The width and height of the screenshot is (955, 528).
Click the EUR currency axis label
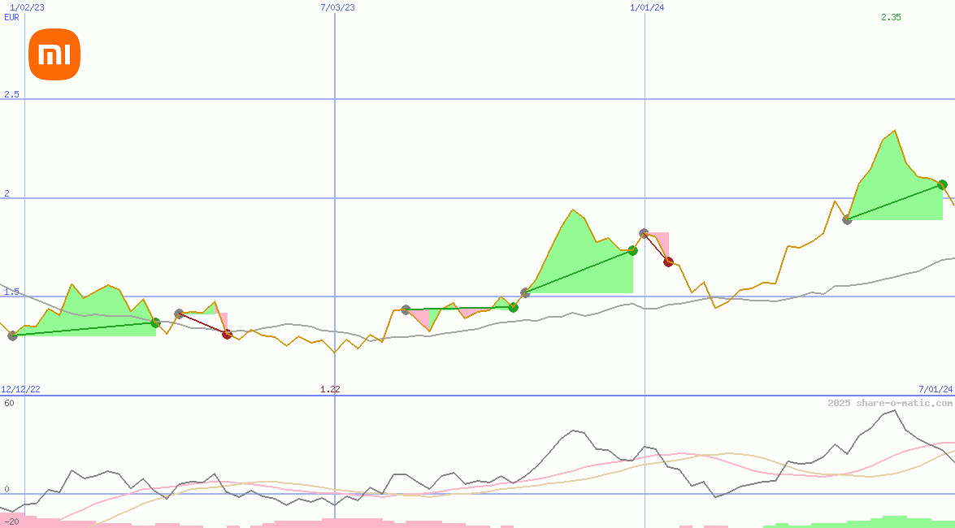point(11,17)
